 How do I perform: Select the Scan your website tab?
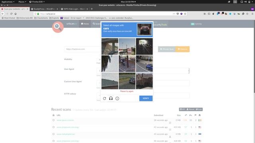[x=15, y=9]
